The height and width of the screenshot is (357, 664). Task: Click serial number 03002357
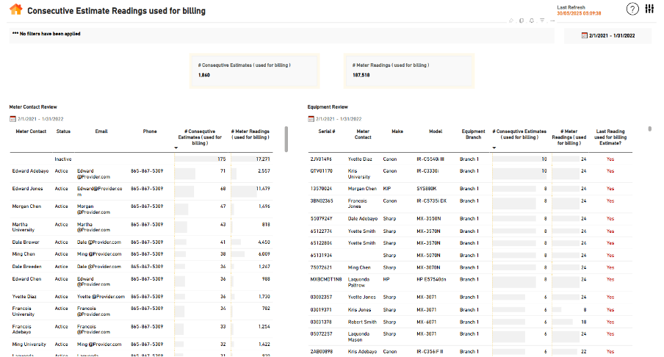click(x=321, y=297)
